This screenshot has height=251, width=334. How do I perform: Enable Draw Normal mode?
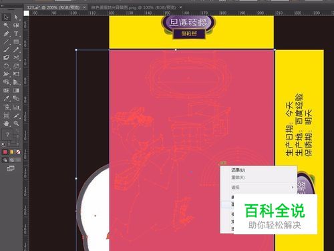(5, 160)
